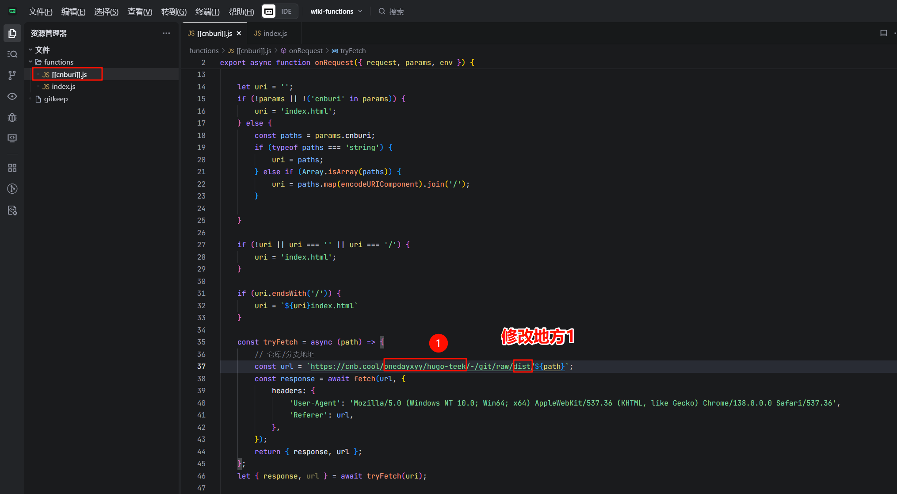This screenshot has width=897, height=494.
Task: Click the remote explorer monitor icon
Action: (x=12, y=138)
